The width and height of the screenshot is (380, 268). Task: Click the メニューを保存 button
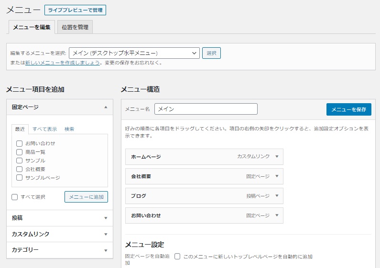point(348,109)
